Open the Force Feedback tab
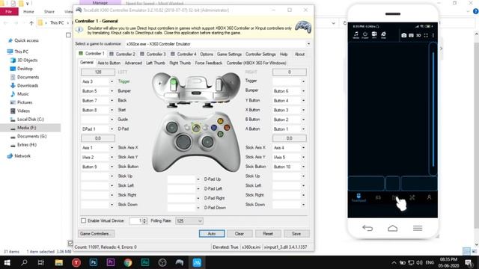479x269 pixels. (209, 63)
